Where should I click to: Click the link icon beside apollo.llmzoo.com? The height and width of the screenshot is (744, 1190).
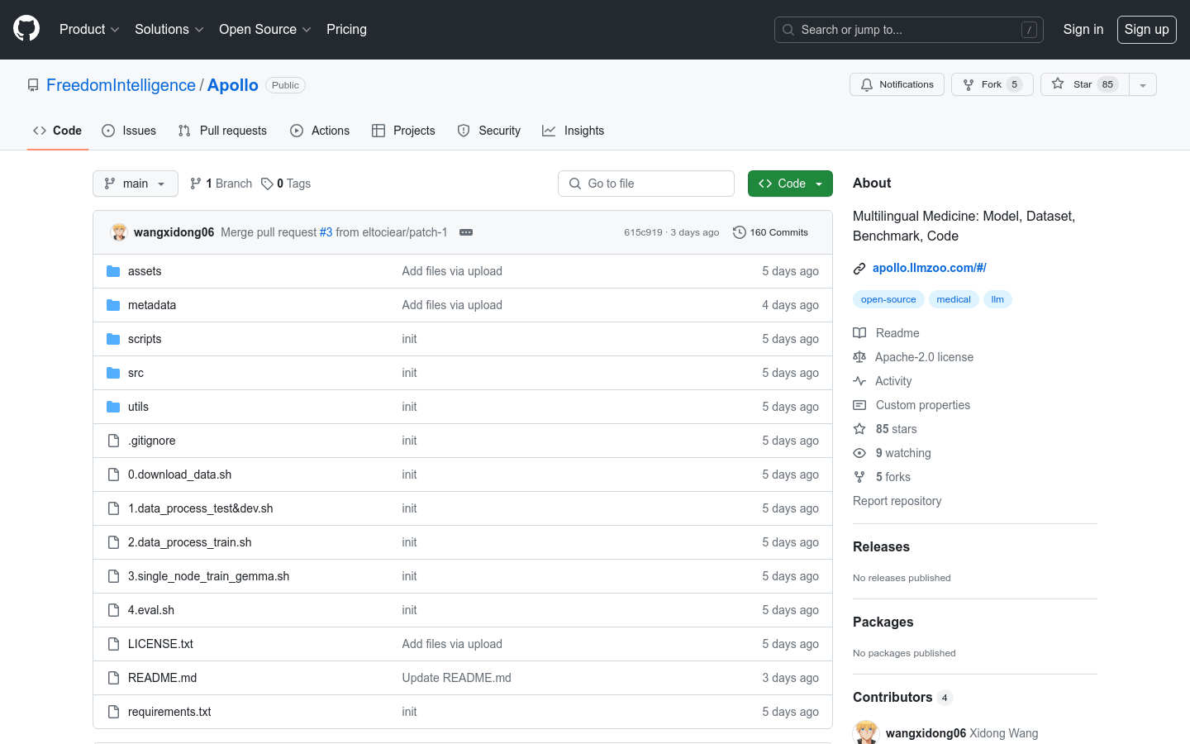[859, 268]
